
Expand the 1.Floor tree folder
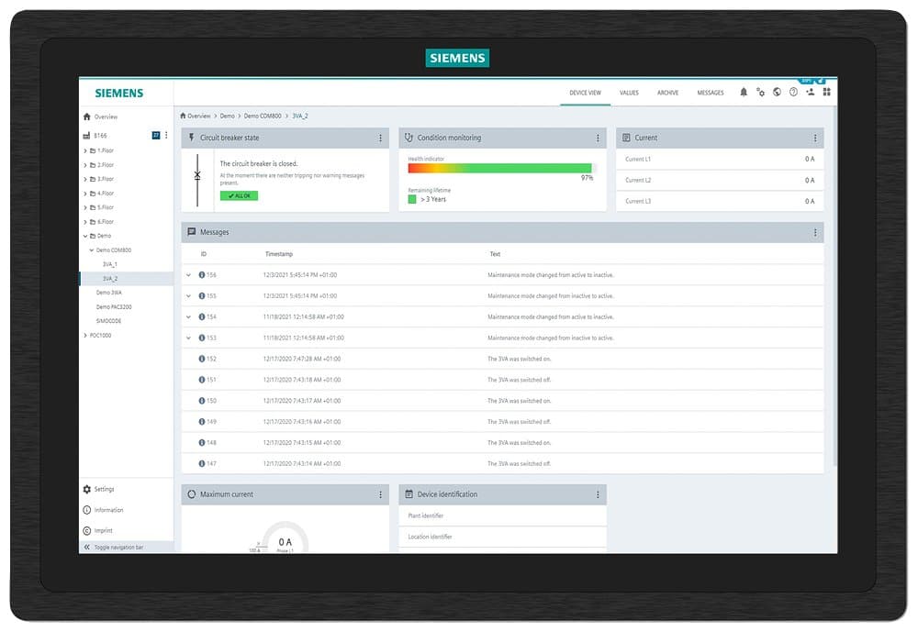click(85, 150)
